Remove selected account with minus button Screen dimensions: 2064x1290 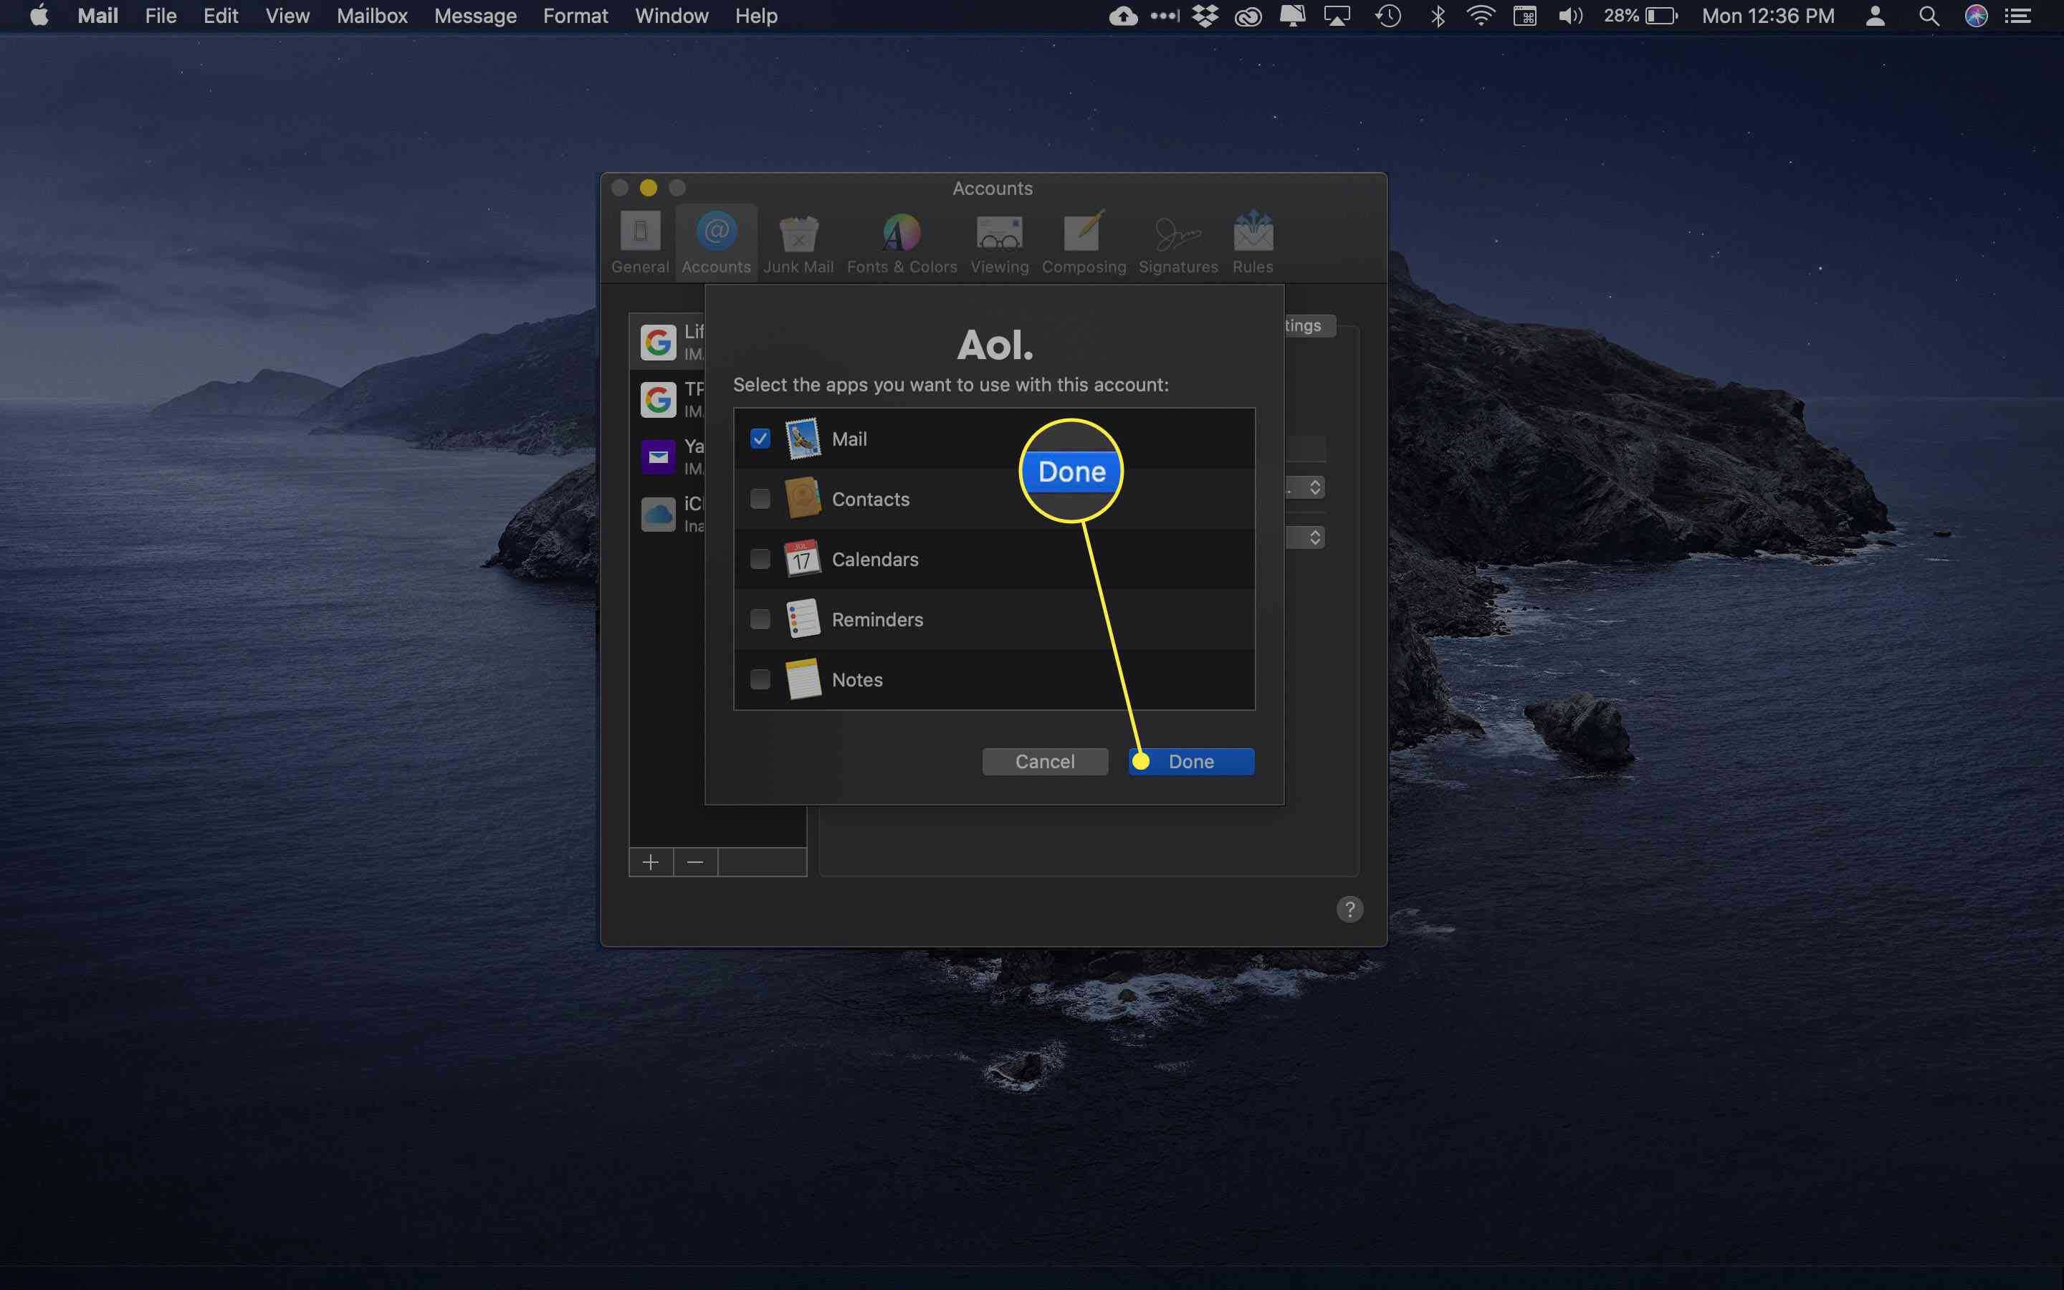click(x=695, y=861)
